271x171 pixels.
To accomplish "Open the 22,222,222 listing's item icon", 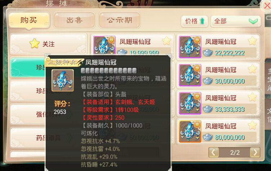I will pos(190,47).
